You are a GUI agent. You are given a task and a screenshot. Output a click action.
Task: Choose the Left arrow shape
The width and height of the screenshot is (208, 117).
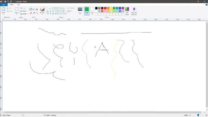[61, 11]
